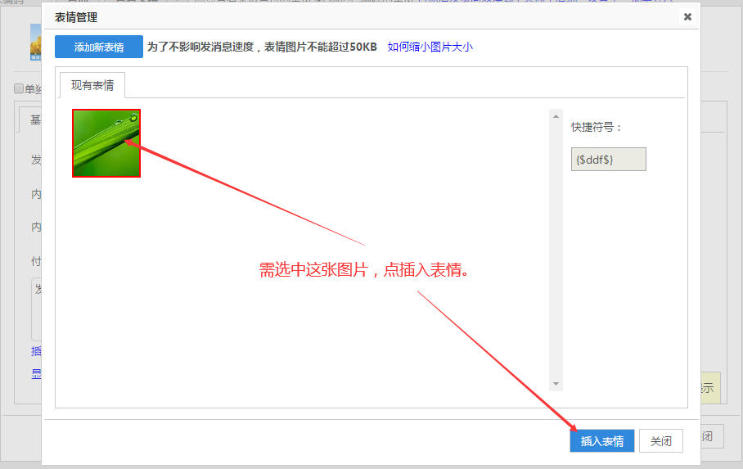Click the blue 显 link at left edge
Screen dimensions: 743x469
[x=35, y=374]
